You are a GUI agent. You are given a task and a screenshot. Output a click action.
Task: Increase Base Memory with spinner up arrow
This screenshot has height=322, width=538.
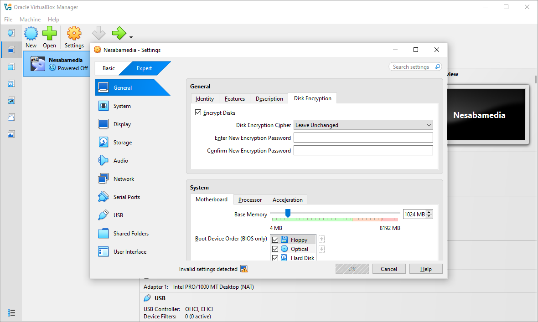[x=429, y=212]
